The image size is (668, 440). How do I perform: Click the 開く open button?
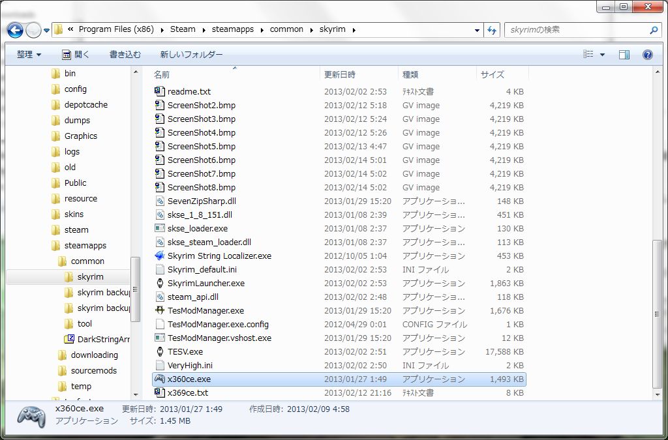pos(76,55)
